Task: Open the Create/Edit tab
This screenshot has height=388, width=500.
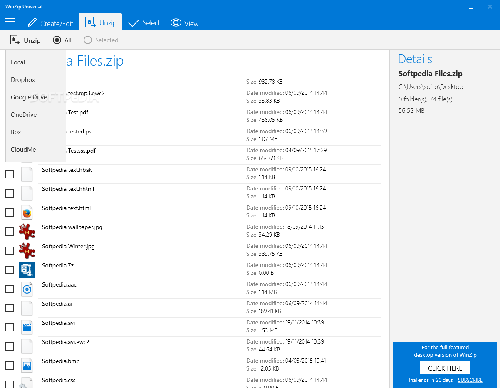Action: [x=50, y=23]
